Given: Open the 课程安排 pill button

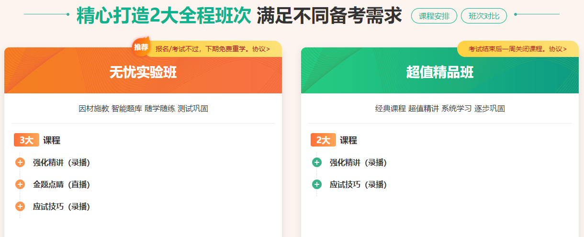Looking at the screenshot, I should (x=434, y=16).
